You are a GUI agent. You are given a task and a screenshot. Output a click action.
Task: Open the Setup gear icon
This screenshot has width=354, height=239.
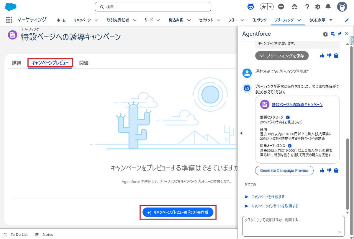tap(318, 6)
